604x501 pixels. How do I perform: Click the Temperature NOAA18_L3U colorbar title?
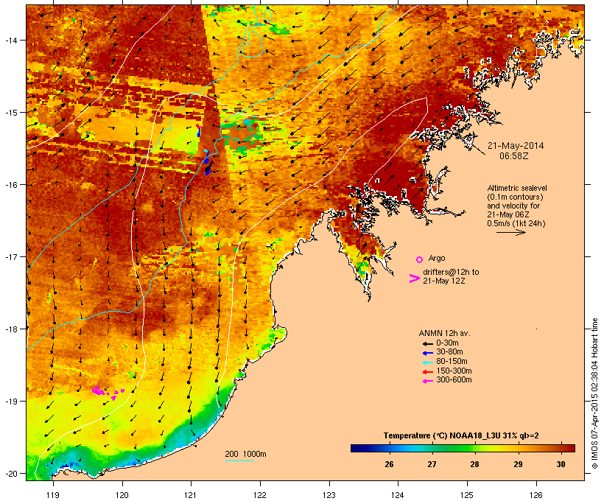pyautogui.click(x=461, y=436)
